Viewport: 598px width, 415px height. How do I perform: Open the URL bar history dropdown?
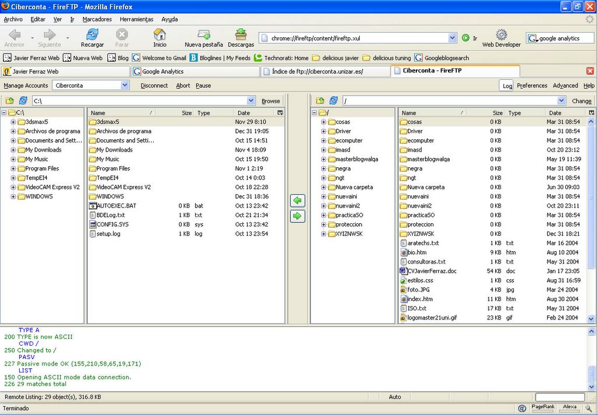coord(453,38)
